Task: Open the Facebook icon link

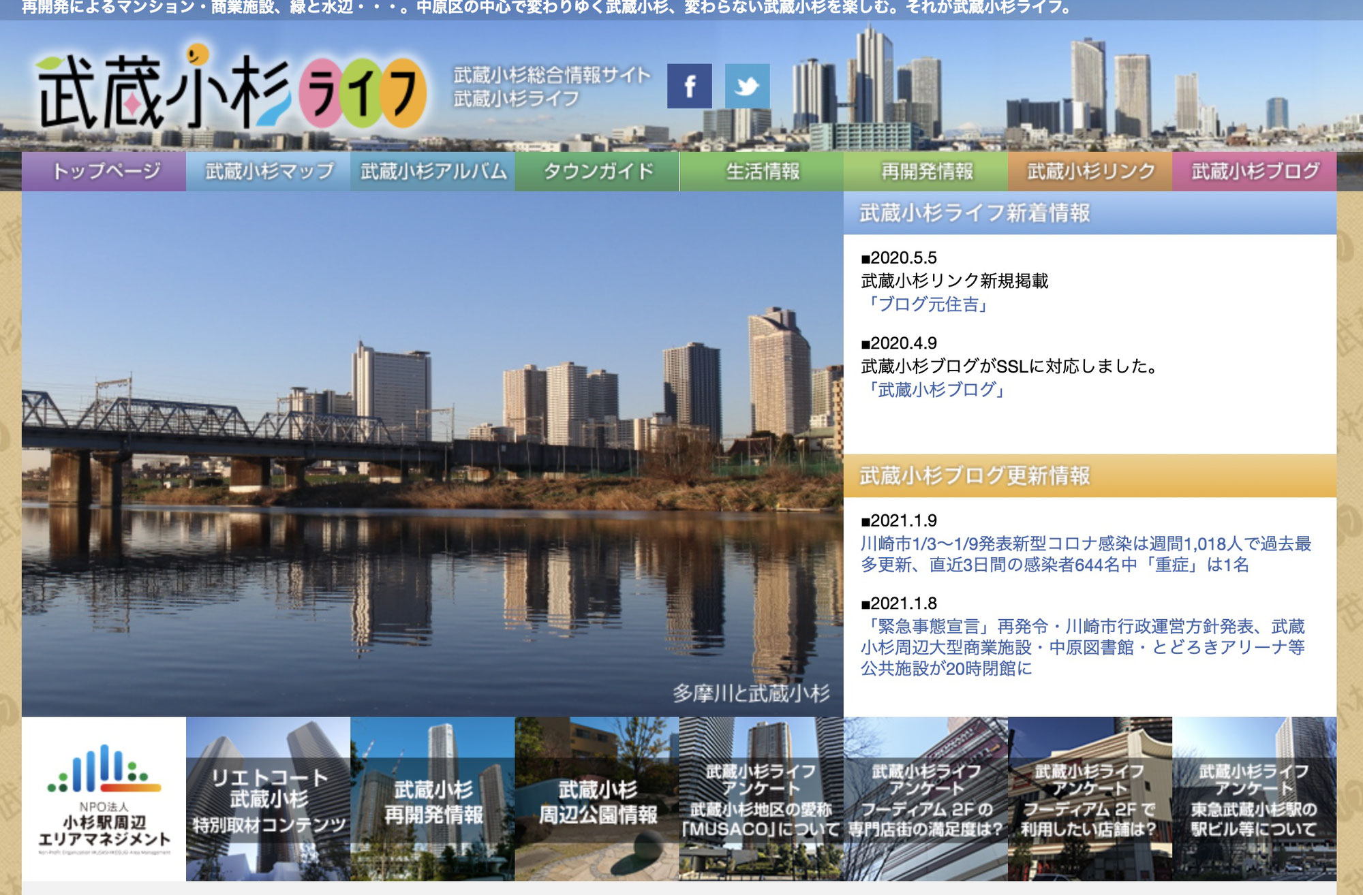Action: coord(689,87)
